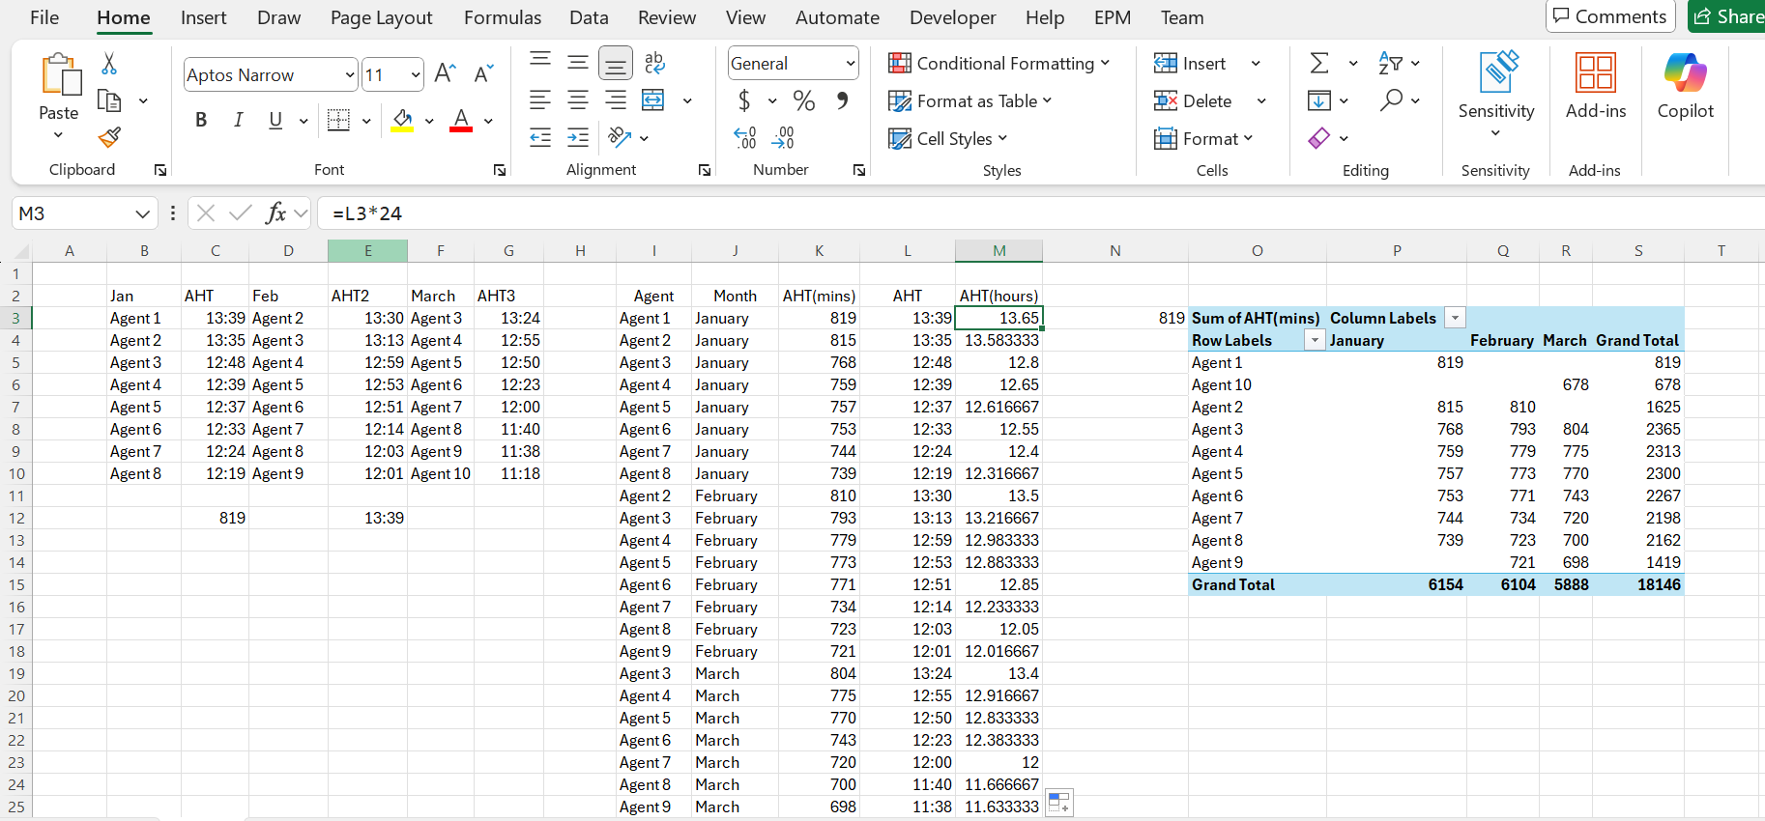Decrease font size with smaller A

[x=484, y=73]
